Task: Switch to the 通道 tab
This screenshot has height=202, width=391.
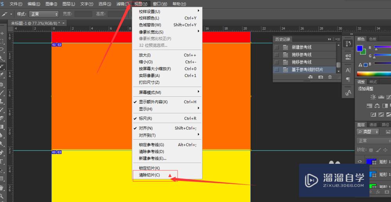Action: (x=373, y=125)
